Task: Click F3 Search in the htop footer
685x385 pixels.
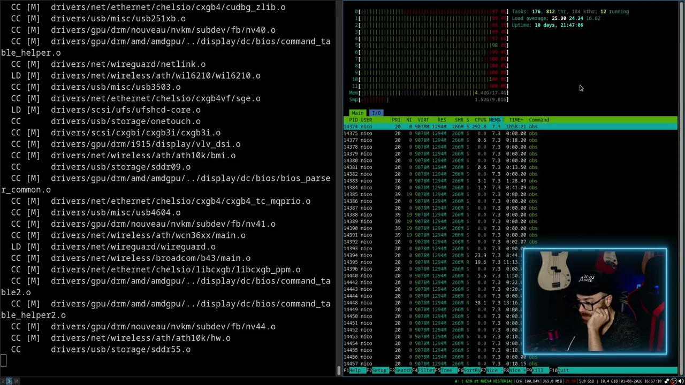Action: click(400, 370)
